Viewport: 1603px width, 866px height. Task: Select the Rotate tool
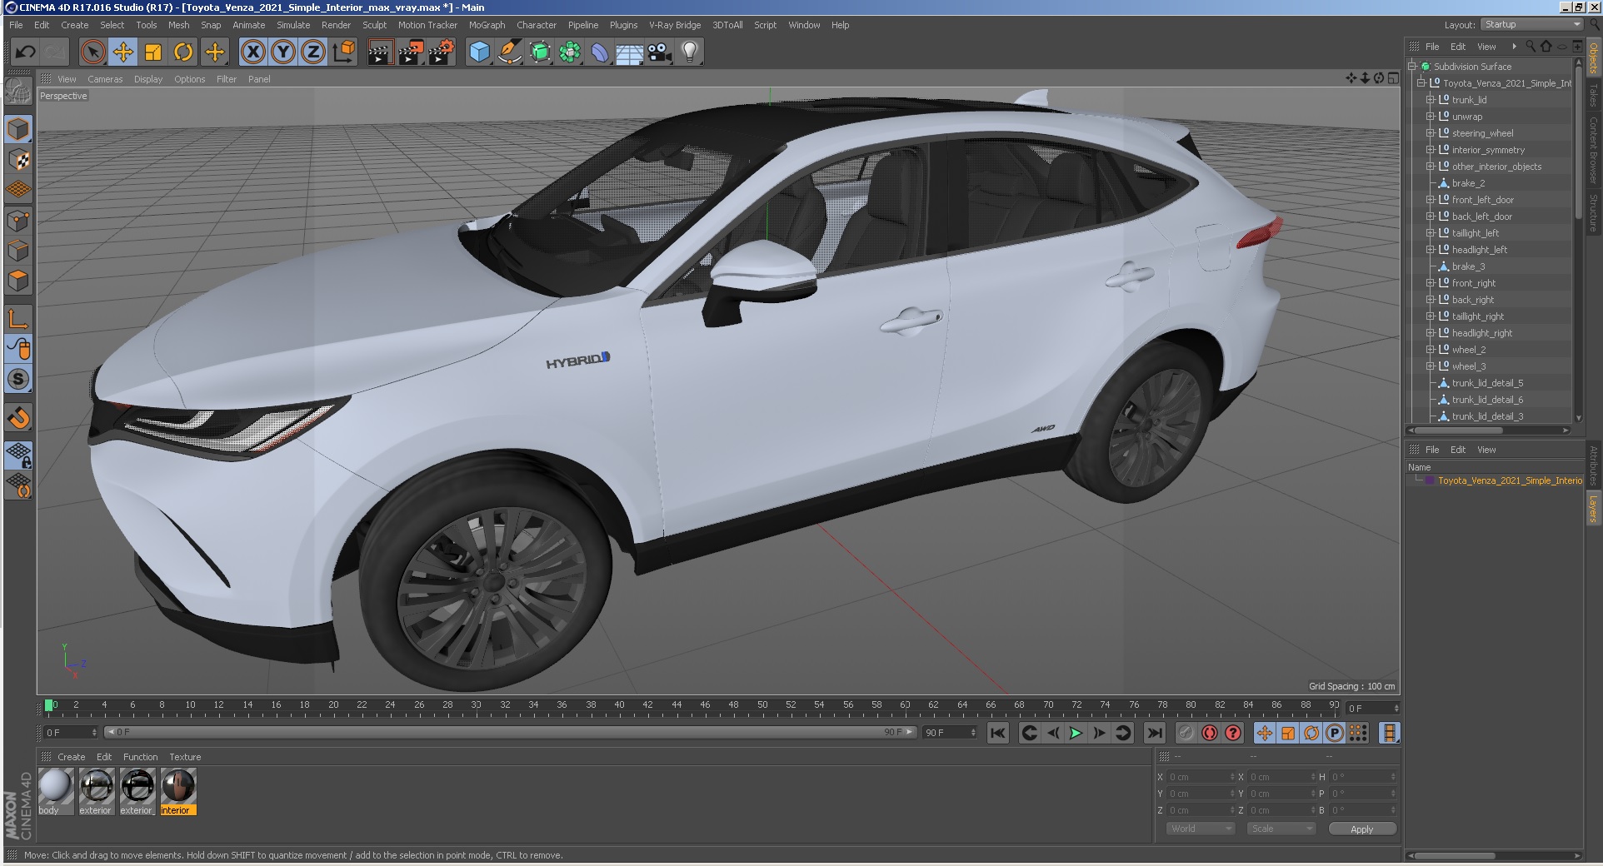183,52
